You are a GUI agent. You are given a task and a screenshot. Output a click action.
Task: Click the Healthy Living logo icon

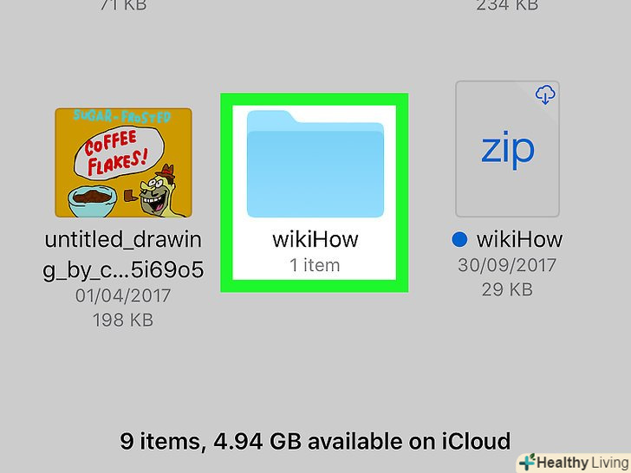[x=527, y=462]
